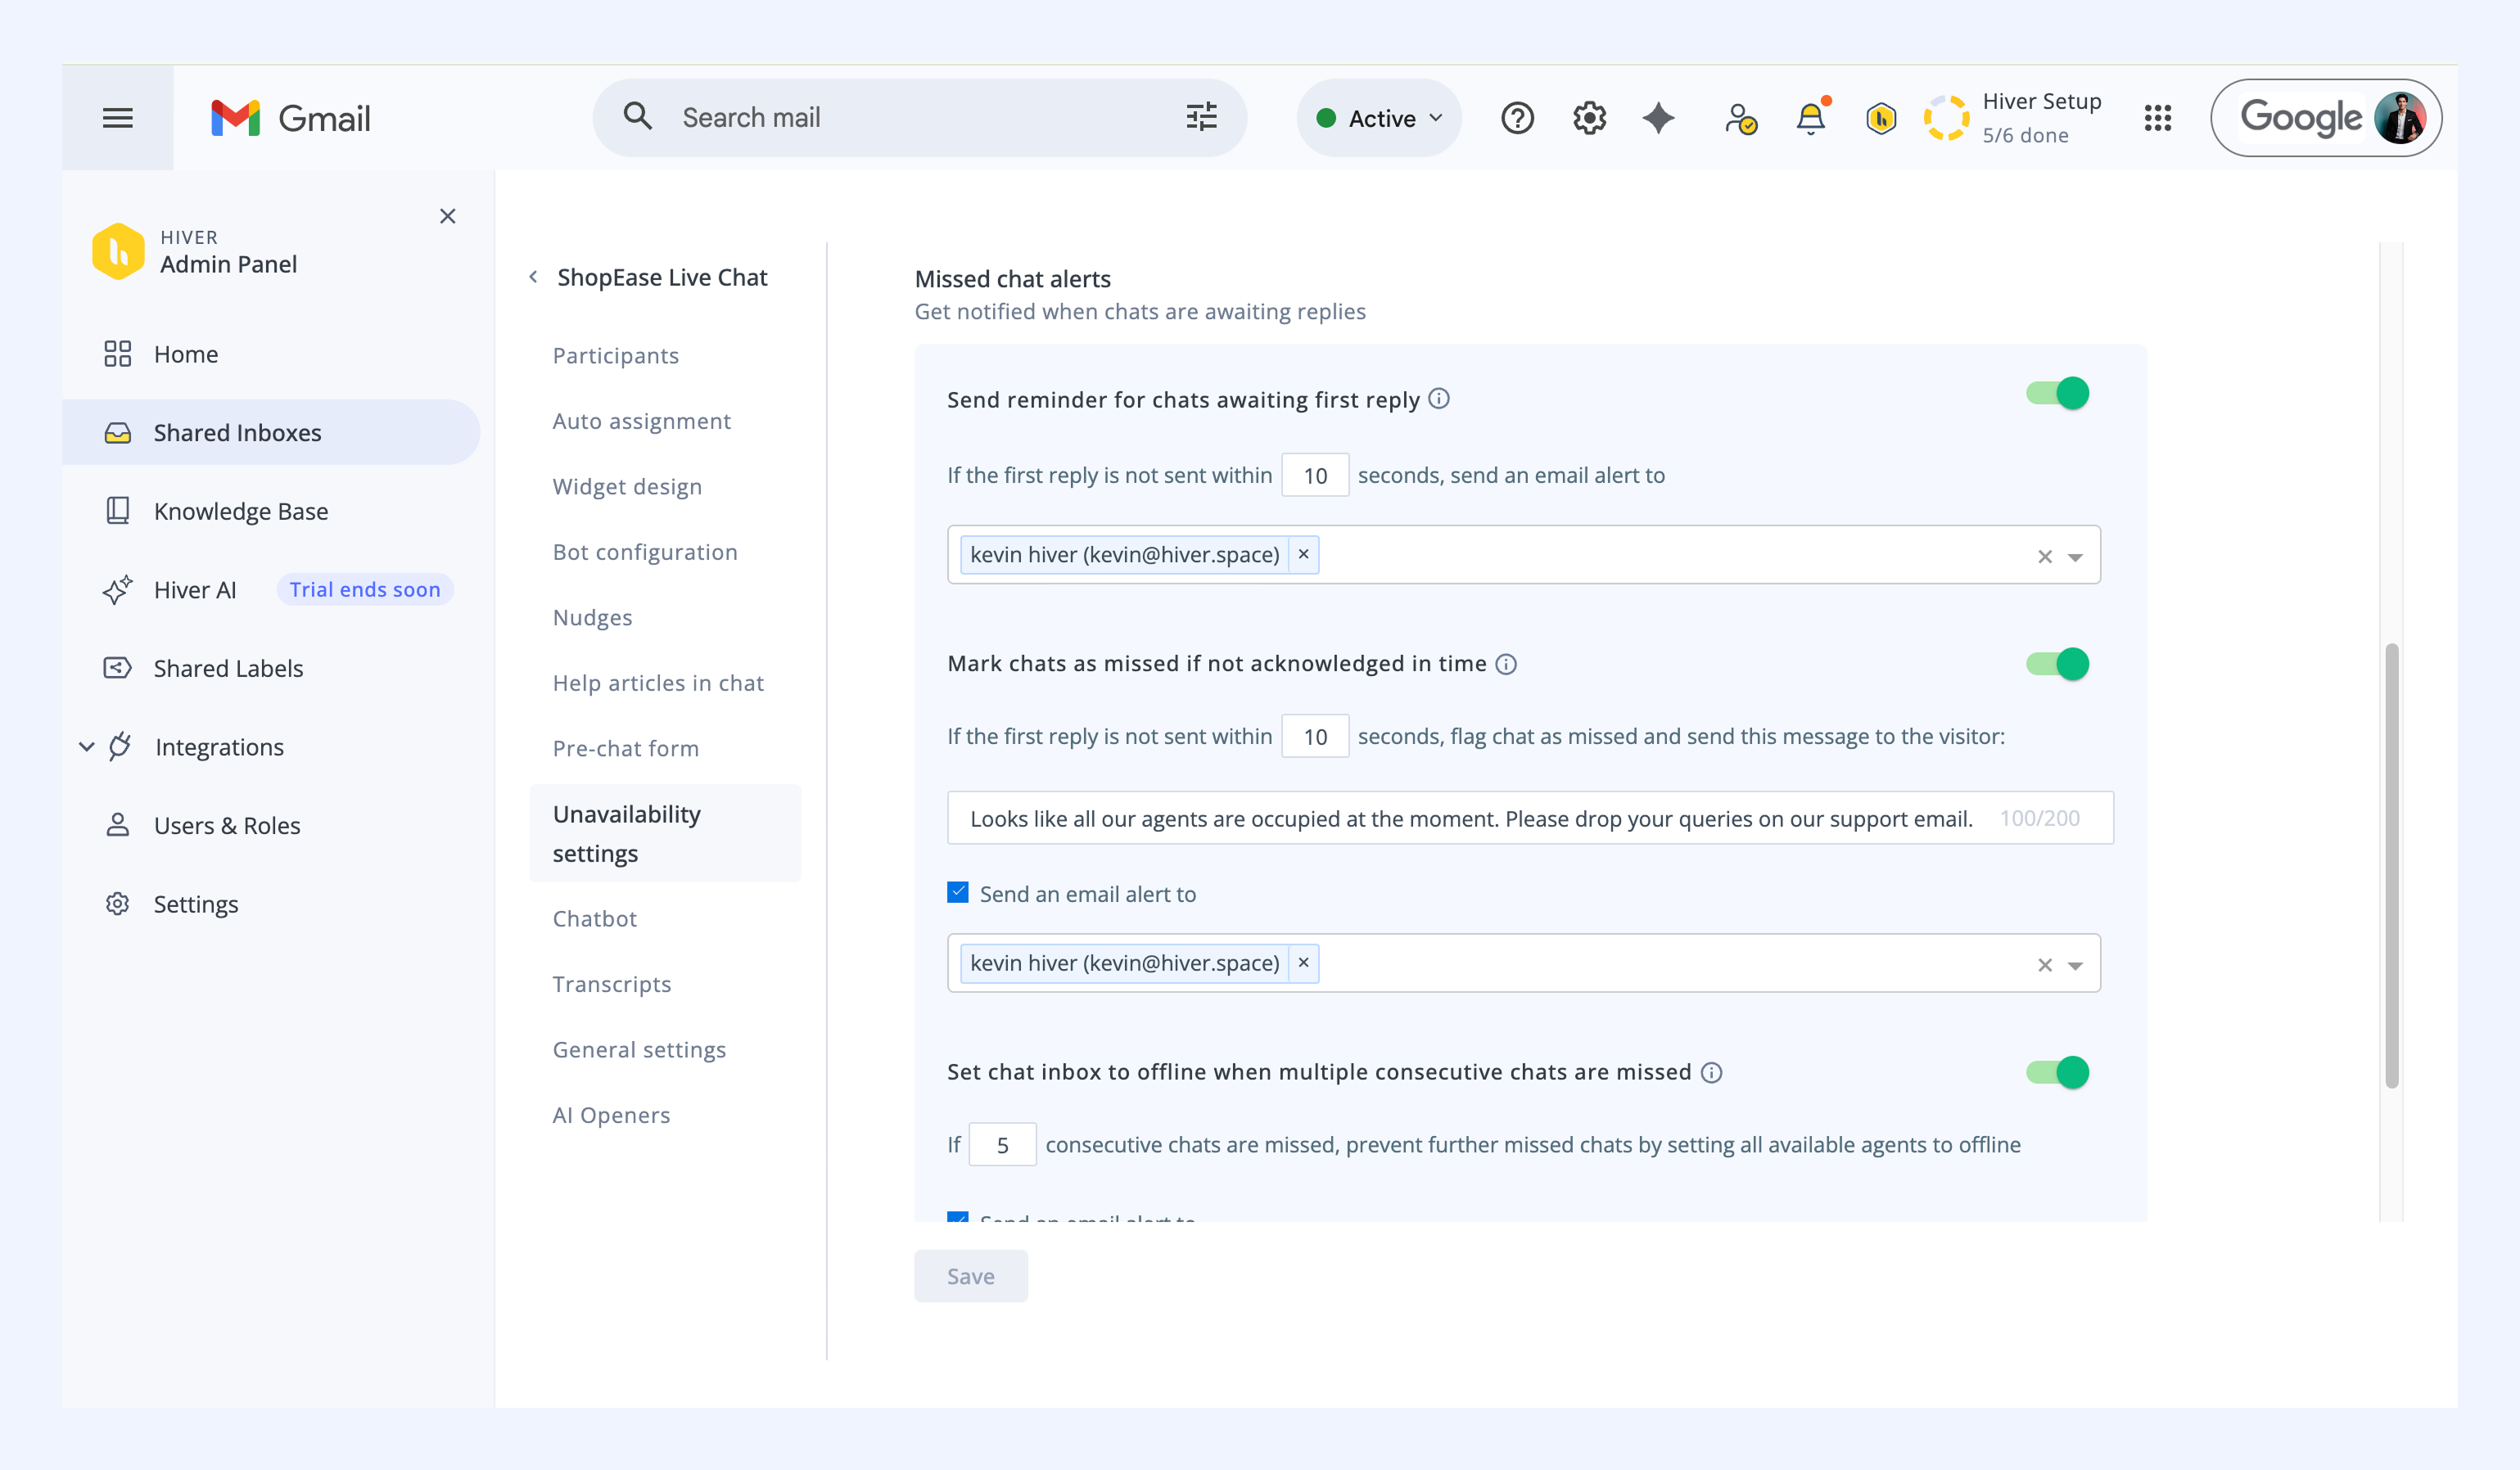The width and height of the screenshot is (2520, 1470).
Task: Switch to Chatbot tab
Action: [x=594, y=918]
